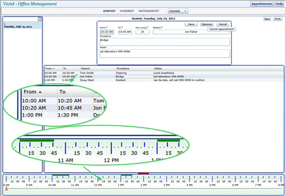Click the Procedure text box
286x196 pixels.
165,42
